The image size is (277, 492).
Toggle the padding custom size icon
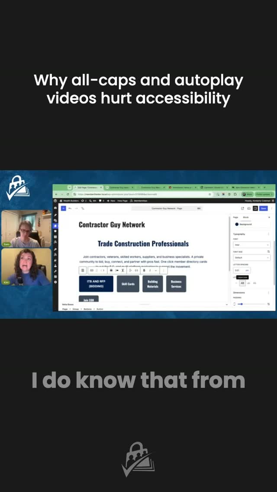coord(268,304)
